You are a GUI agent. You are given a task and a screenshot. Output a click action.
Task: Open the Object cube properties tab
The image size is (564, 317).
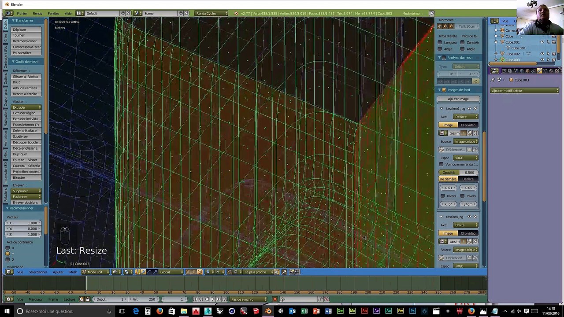(x=528, y=70)
